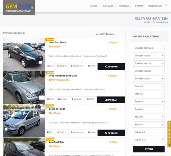The height and width of the screenshot is (156, 171).
Task: Click Fiat Panda car photo
Action: [x=24, y=121]
